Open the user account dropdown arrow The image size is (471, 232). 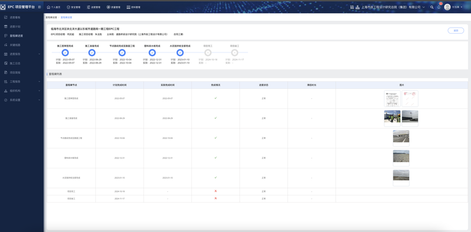point(462,7)
